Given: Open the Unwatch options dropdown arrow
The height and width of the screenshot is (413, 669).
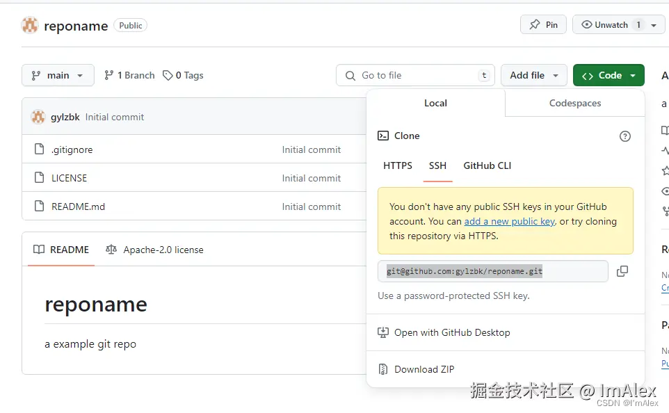Looking at the screenshot, I should (654, 25).
